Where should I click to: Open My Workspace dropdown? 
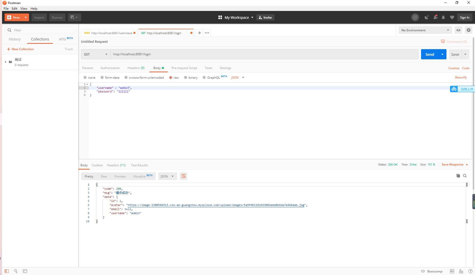tap(239, 17)
